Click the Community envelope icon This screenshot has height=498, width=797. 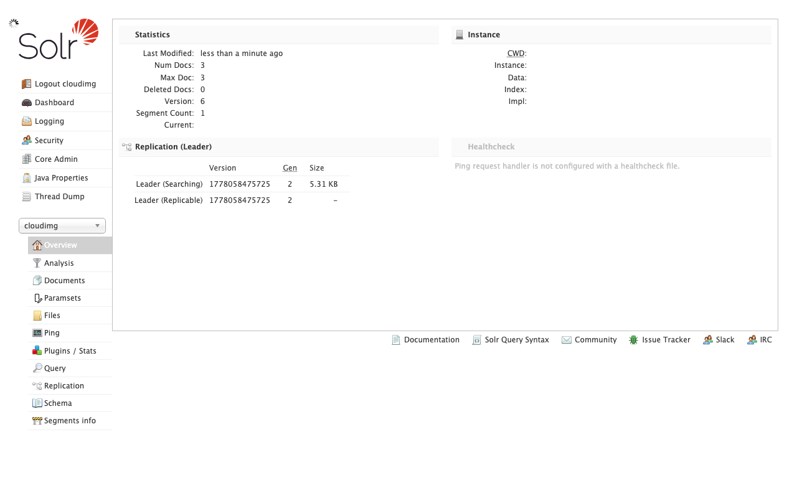pos(567,340)
